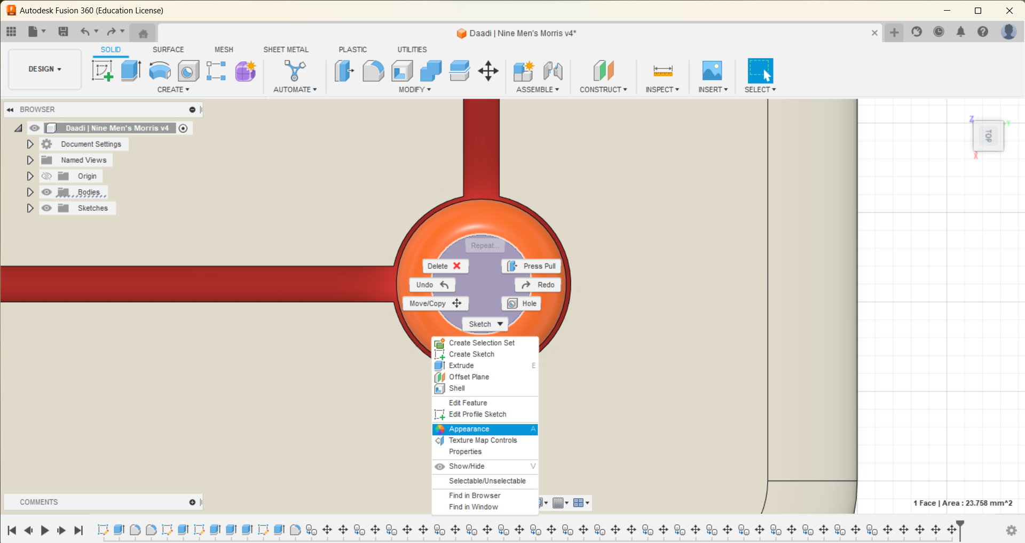Select the Fillet tool in Modify panel
The height and width of the screenshot is (543, 1025).
(373, 71)
